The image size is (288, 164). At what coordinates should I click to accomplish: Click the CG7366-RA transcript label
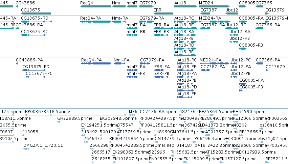[x=268, y=25]
